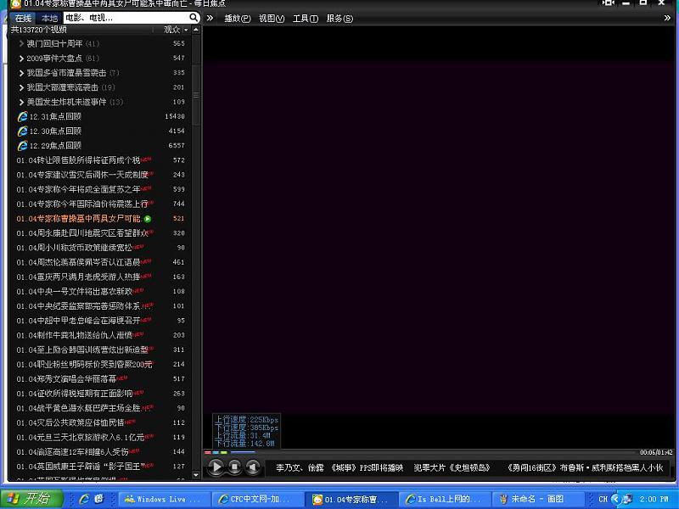The image size is (679, 509).
Task: Open the 工具(T) menu
Action: [x=305, y=18]
